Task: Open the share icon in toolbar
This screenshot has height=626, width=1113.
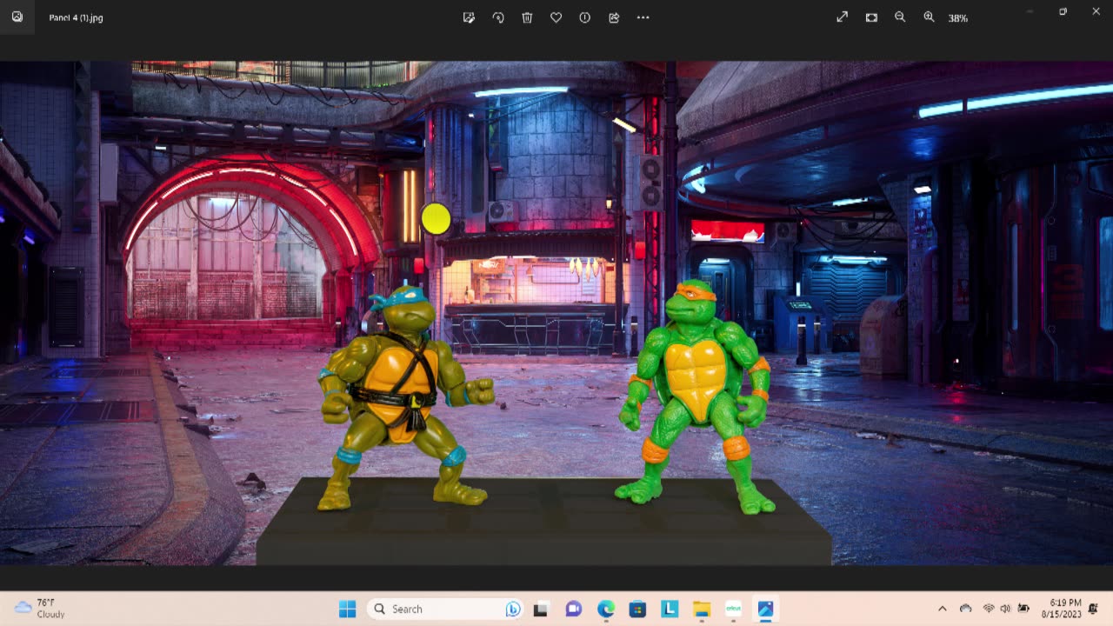Action: click(x=614, y=17)
